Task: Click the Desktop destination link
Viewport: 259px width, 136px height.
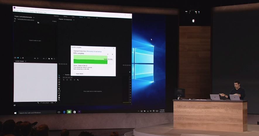Action: (100, 52)
